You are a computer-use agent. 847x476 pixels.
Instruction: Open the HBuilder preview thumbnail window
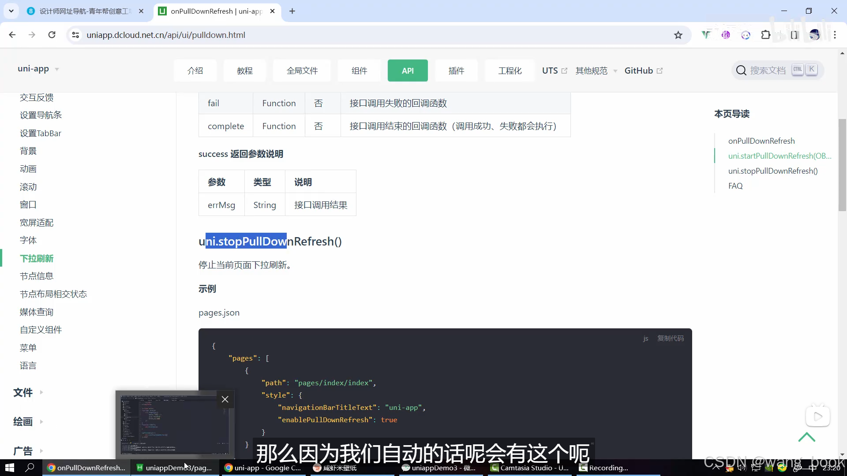175,424
